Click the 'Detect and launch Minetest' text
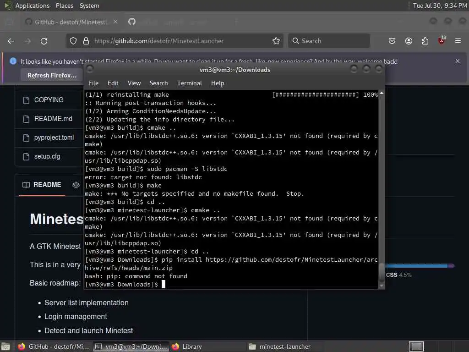 (x=88, y=331)
